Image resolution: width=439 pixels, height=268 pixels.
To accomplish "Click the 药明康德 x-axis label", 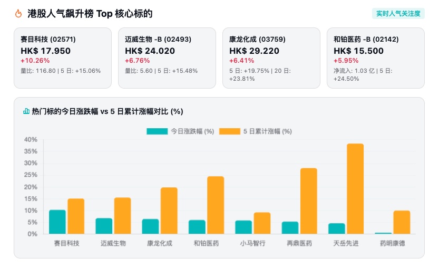I will (x=392, y=243).
